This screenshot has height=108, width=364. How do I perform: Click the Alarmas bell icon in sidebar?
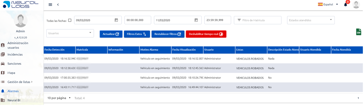coord(3,91)
